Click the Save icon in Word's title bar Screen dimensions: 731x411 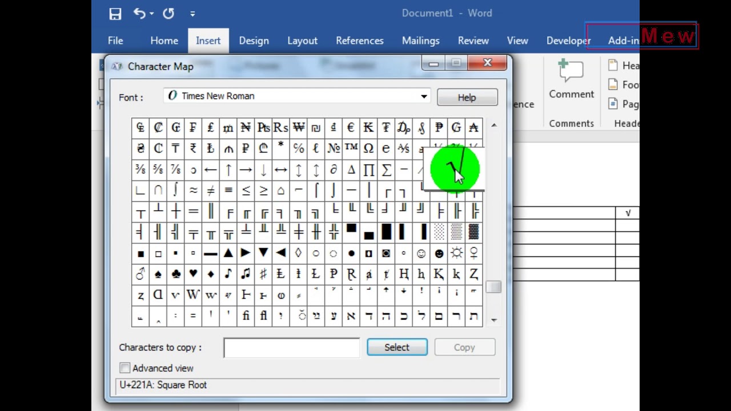click(115, 14)
